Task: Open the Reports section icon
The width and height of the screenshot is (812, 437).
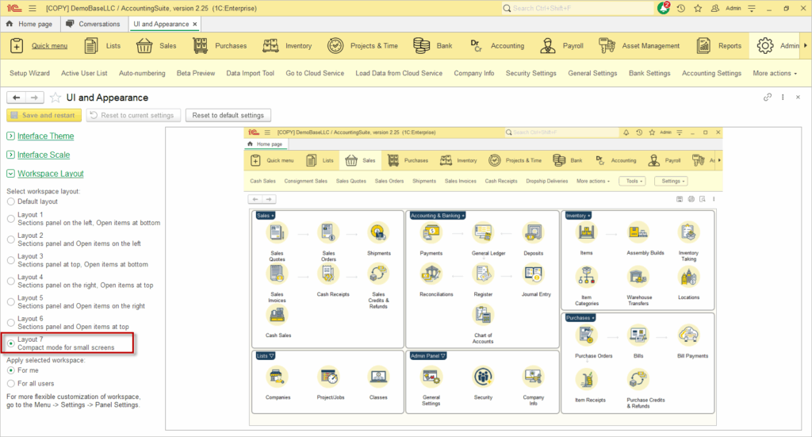Action: click(703, 45)
